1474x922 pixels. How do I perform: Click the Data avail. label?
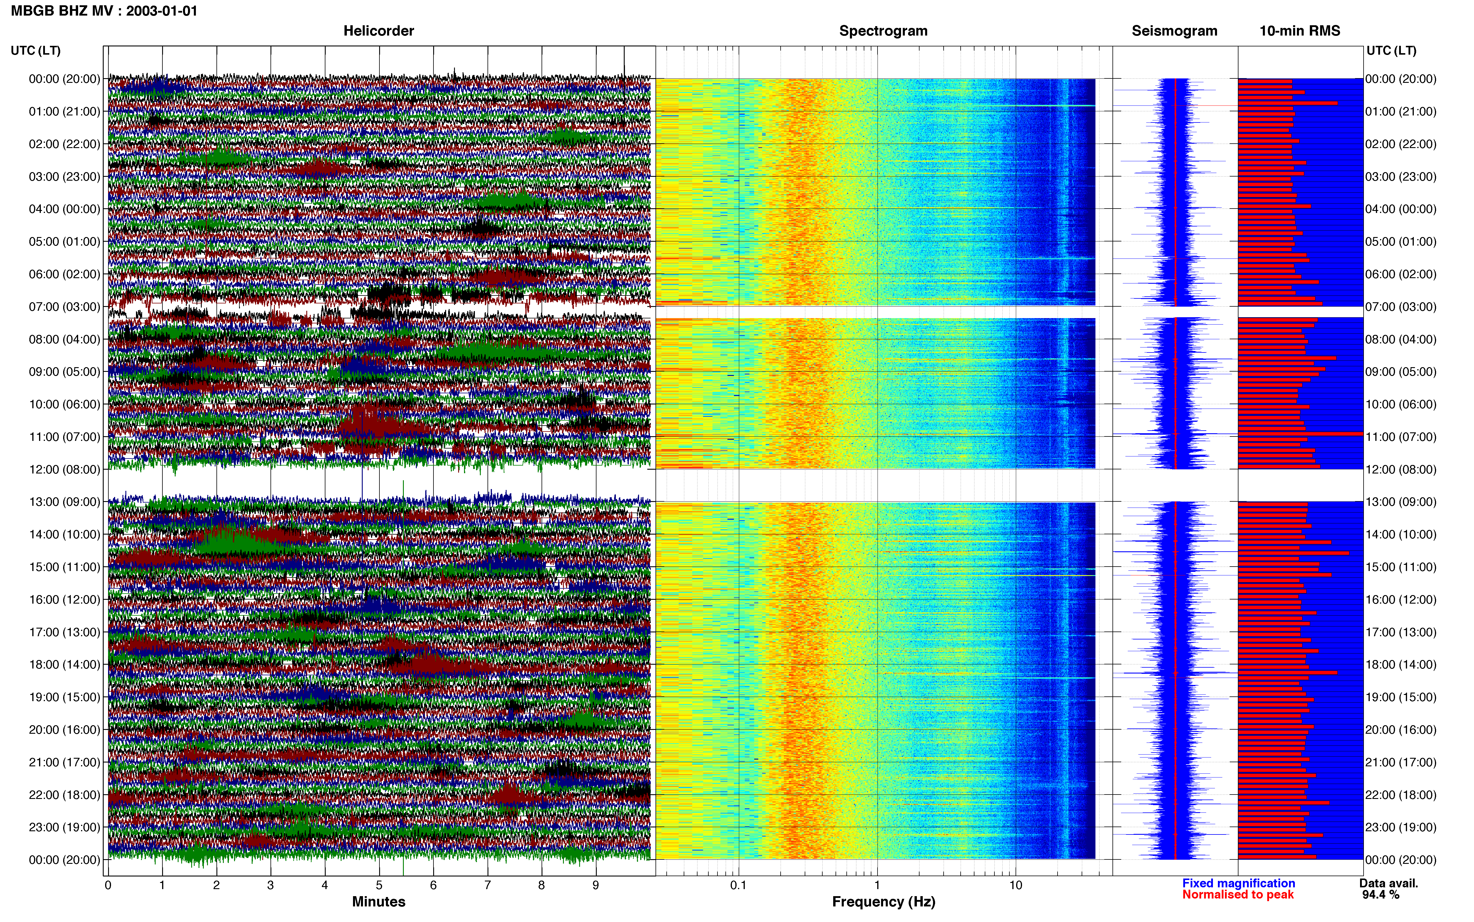tap(1389, 883)
